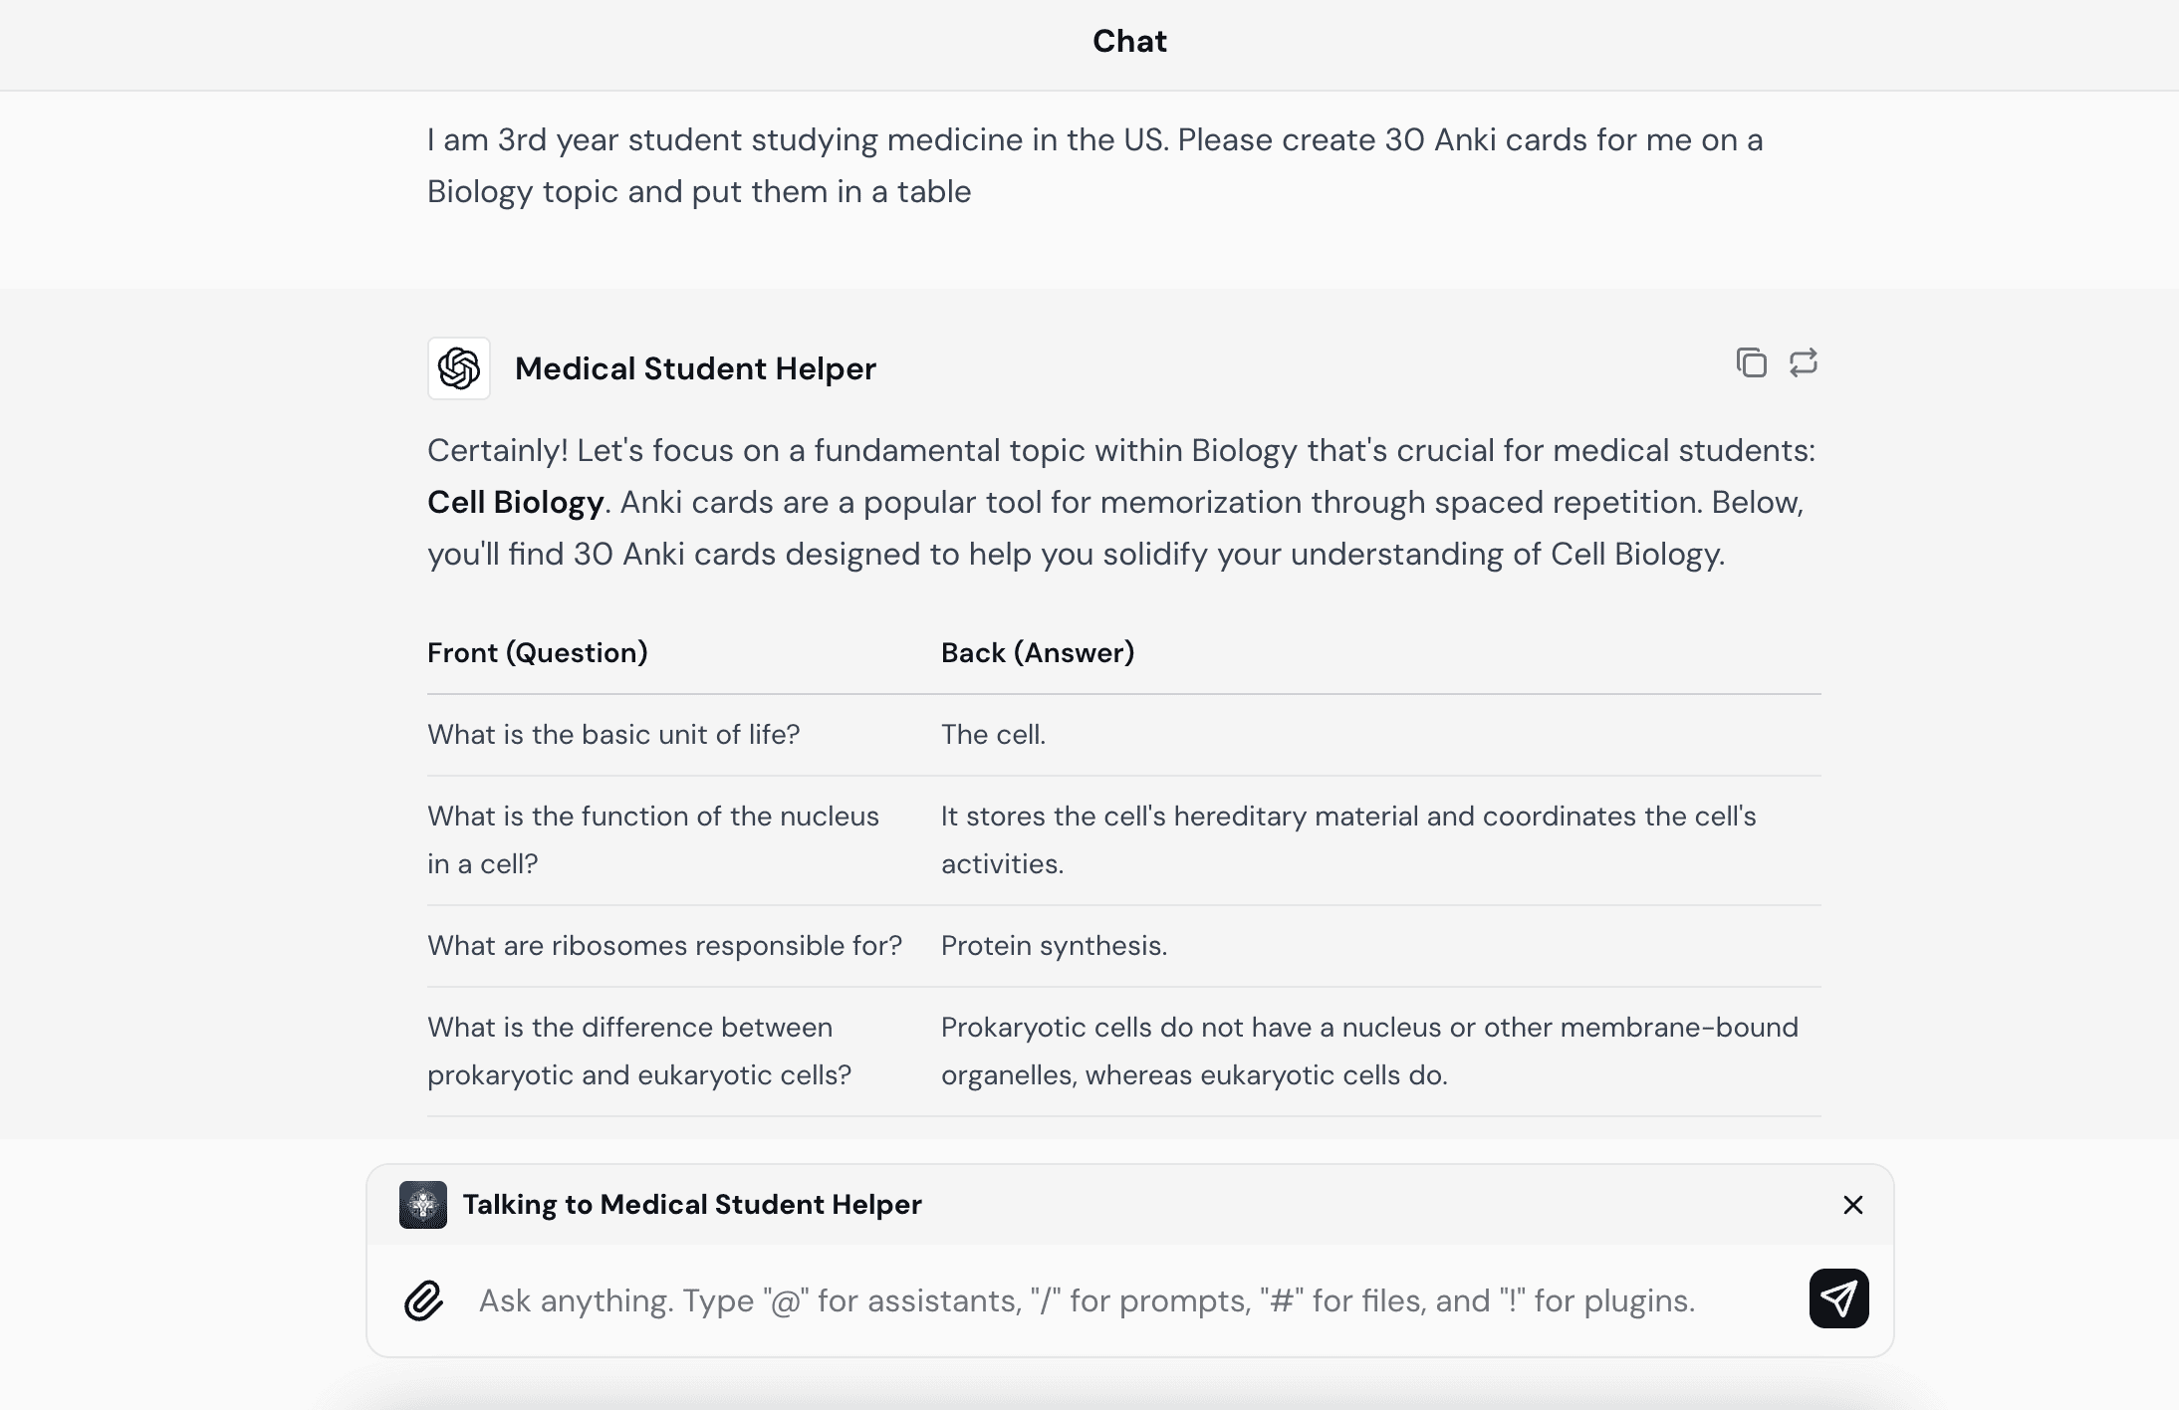The width and height of the screenshot is (2179, 1410).
Task: Select the Back (Answer) table header
Action: point(1037,652)
